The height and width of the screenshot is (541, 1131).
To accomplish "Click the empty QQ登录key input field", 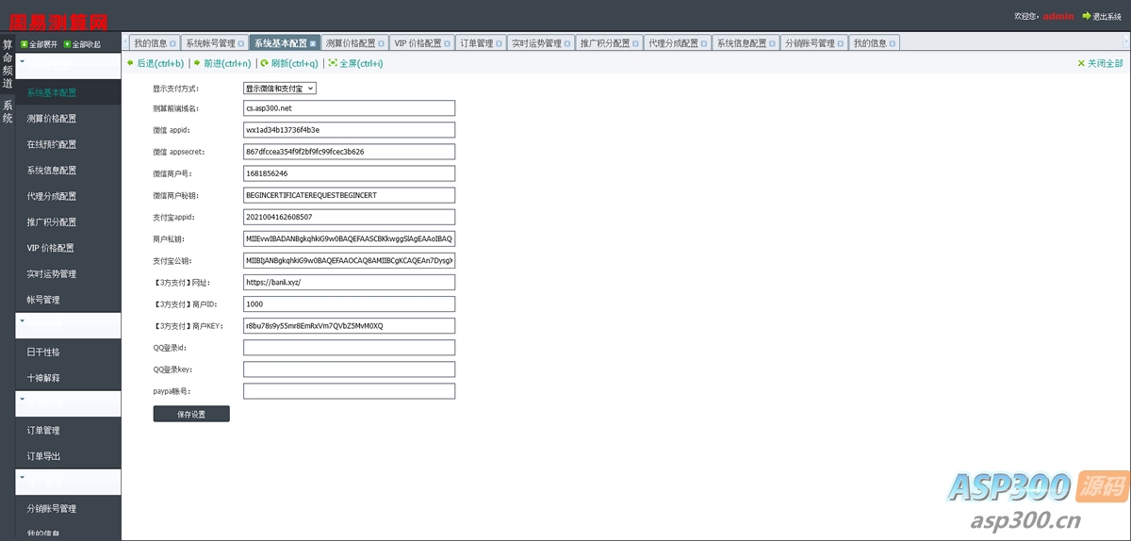I will (x=349, y=369).
